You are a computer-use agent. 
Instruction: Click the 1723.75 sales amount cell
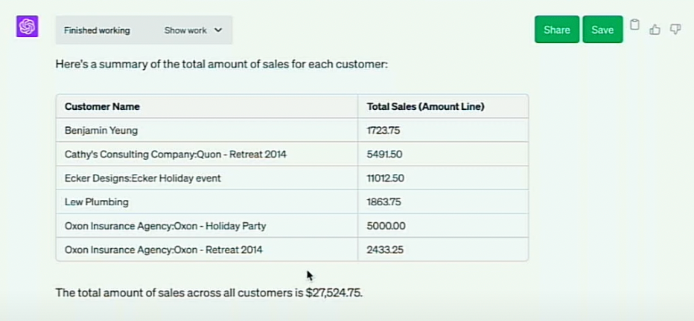[383, 130]
